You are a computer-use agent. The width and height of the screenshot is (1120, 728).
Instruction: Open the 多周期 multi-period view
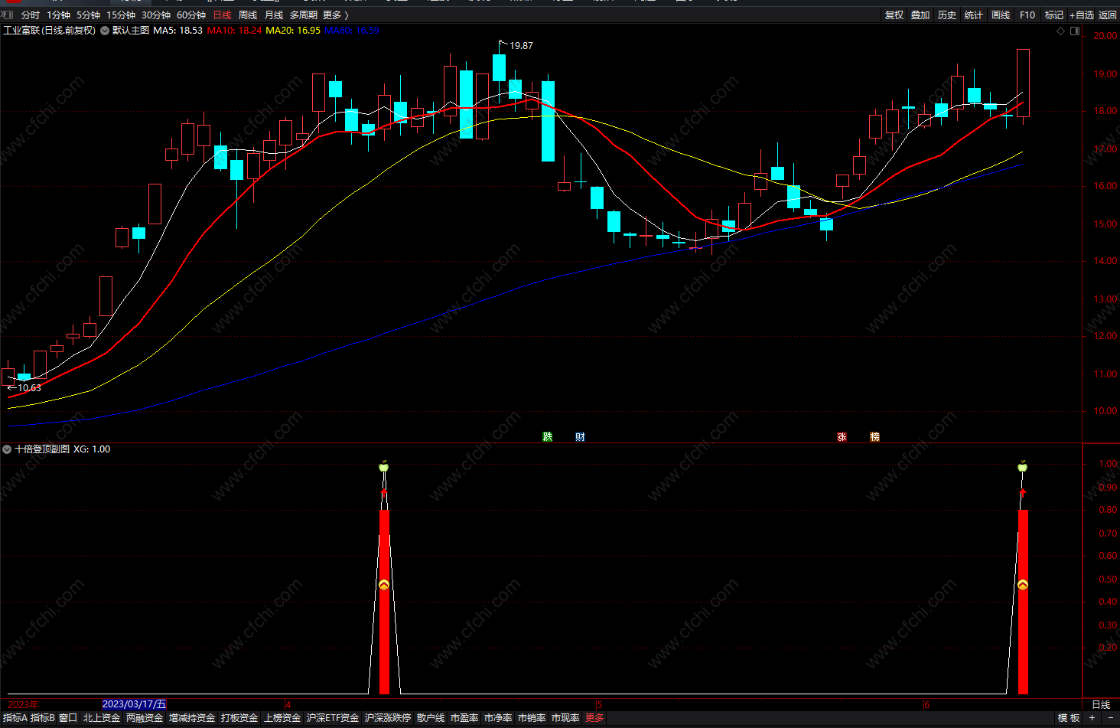[304, 15]
